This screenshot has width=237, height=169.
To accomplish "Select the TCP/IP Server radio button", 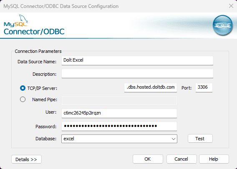I will point(23,88).
